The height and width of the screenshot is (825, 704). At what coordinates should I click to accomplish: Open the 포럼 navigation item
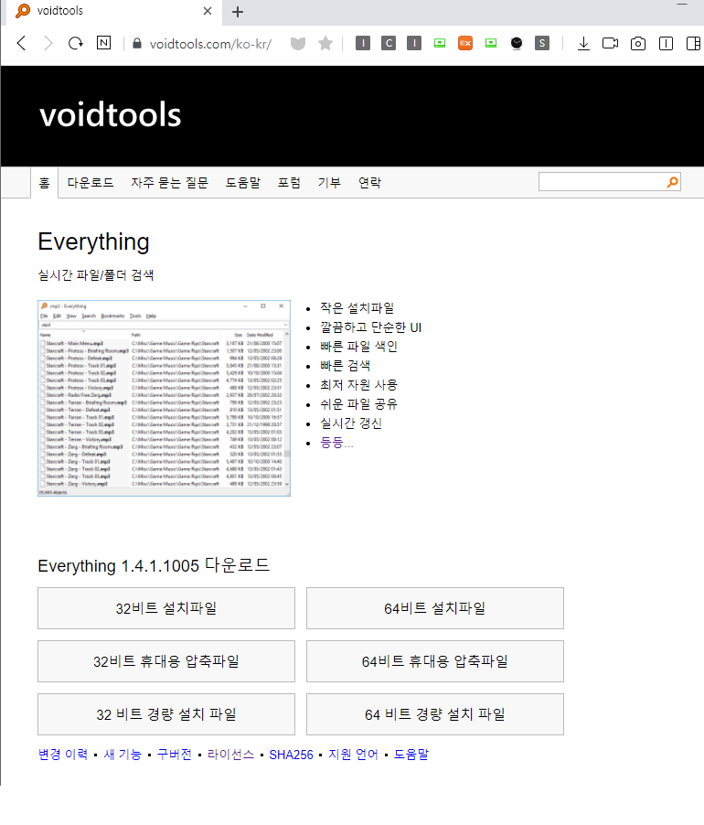(x=289, y=183)
